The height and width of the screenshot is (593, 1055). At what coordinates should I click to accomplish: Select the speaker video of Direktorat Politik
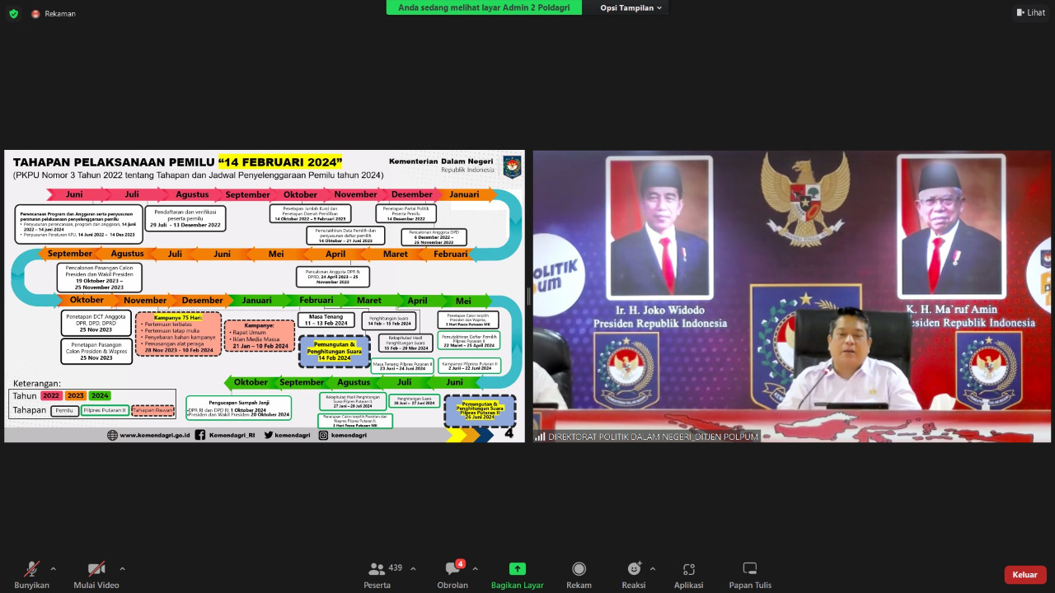pyautogui.click(x=792, y=296)
